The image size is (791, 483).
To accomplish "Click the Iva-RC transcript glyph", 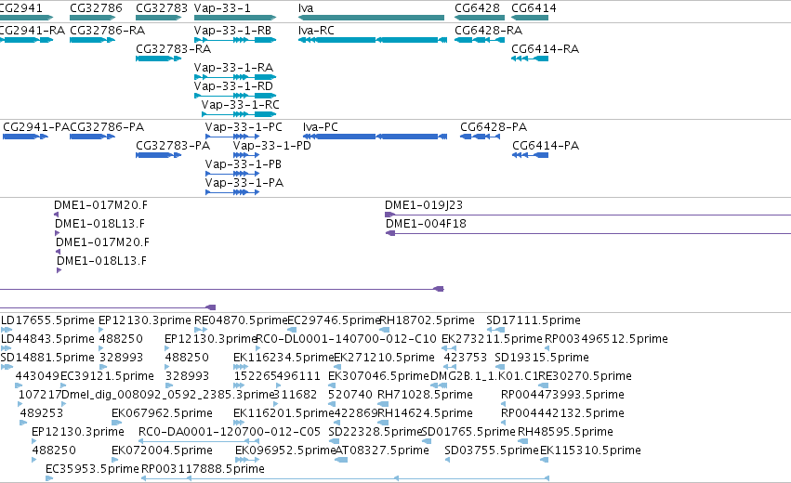I will click(373, 40).
